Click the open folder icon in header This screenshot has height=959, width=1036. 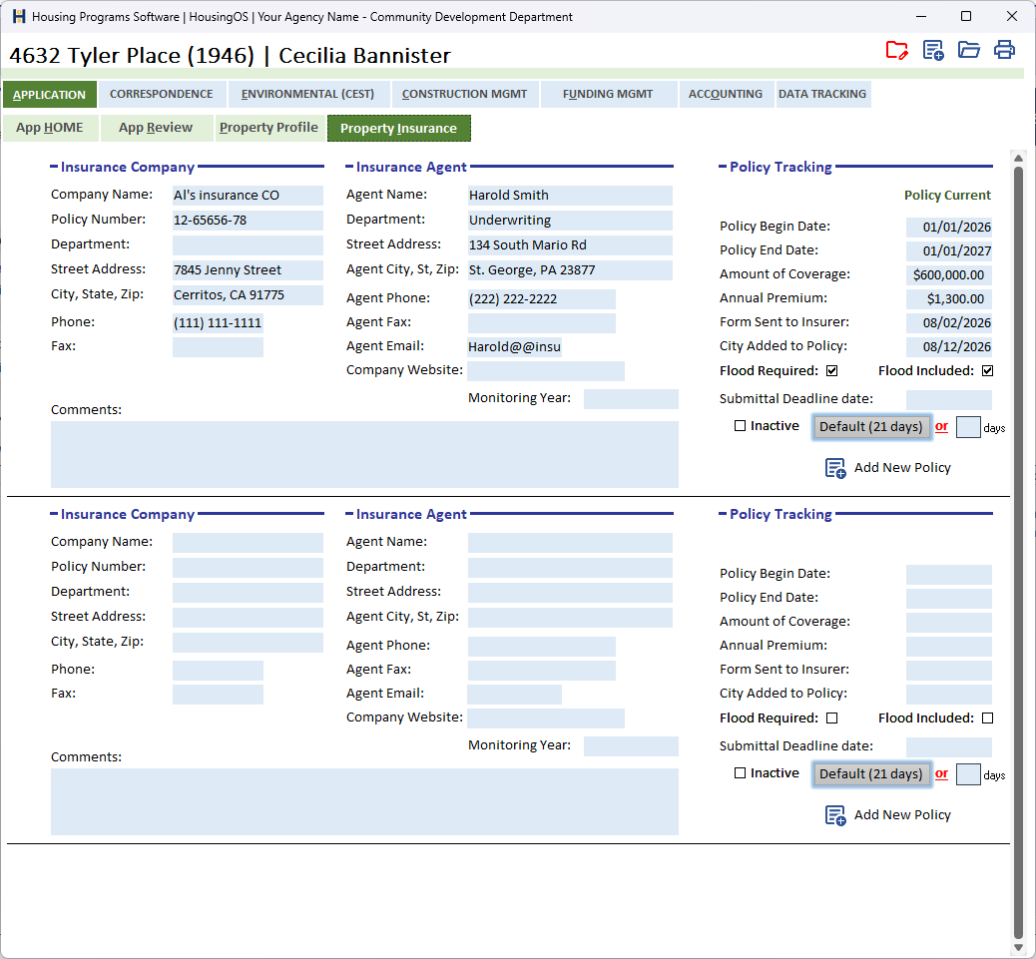(968, 50)
